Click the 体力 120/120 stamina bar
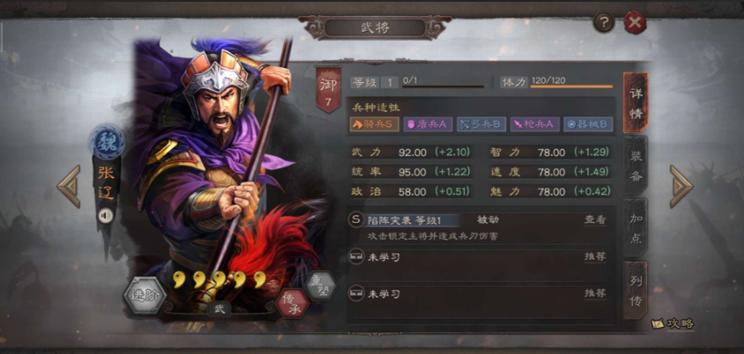 tap(571, 86)
